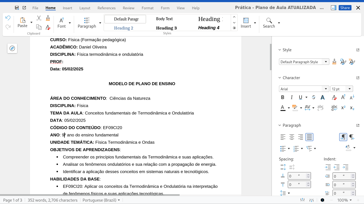The width and height of the screenshot is (364, 204).
Task: Select the Clone Formatting paintbrush icon
Action: 48,18
